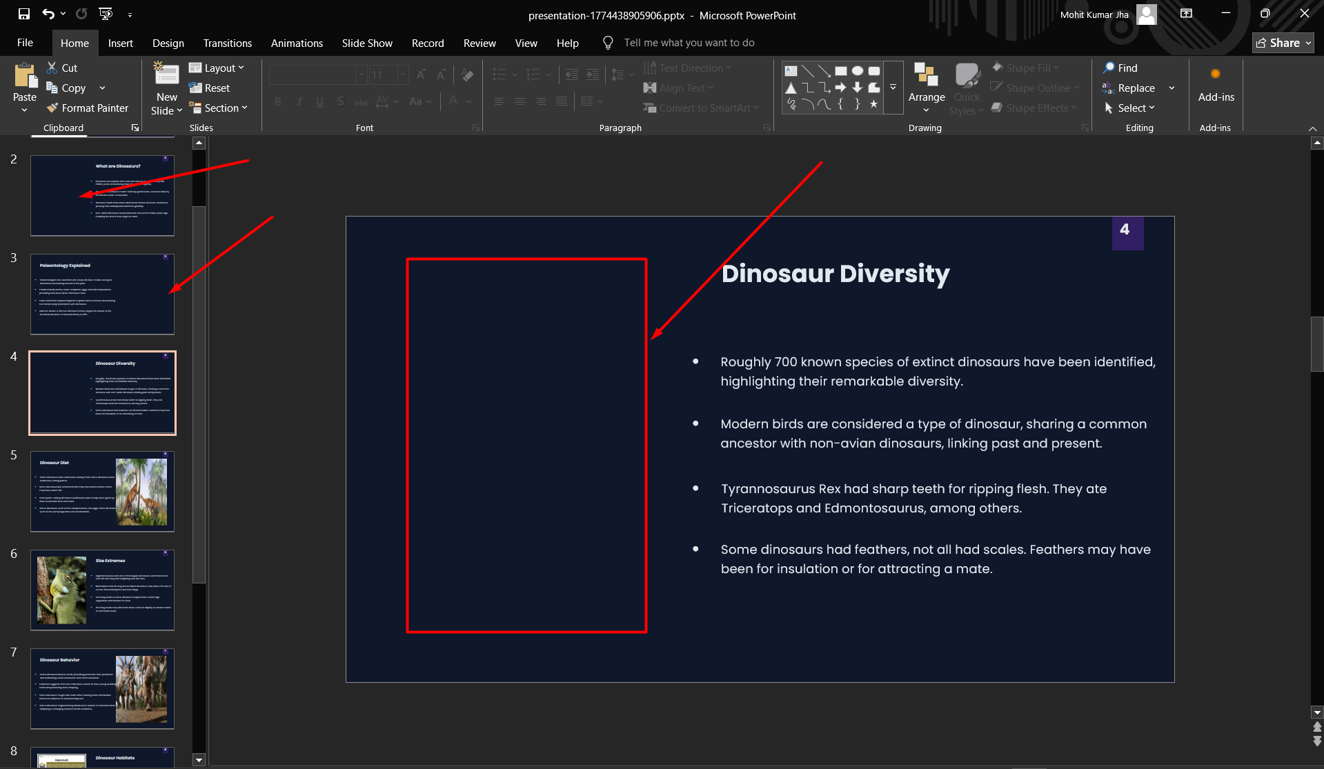This screenshot has width=1324, height=769.
Task: Toggle Italic formatting in the Font group
Action: click(x=299, y=102)
